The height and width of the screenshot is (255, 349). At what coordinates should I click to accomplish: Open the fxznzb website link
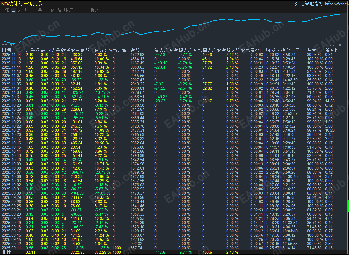(x=336, y=4)
